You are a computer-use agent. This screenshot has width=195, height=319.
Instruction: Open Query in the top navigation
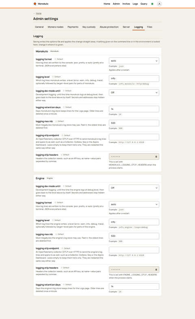[144, 4]
